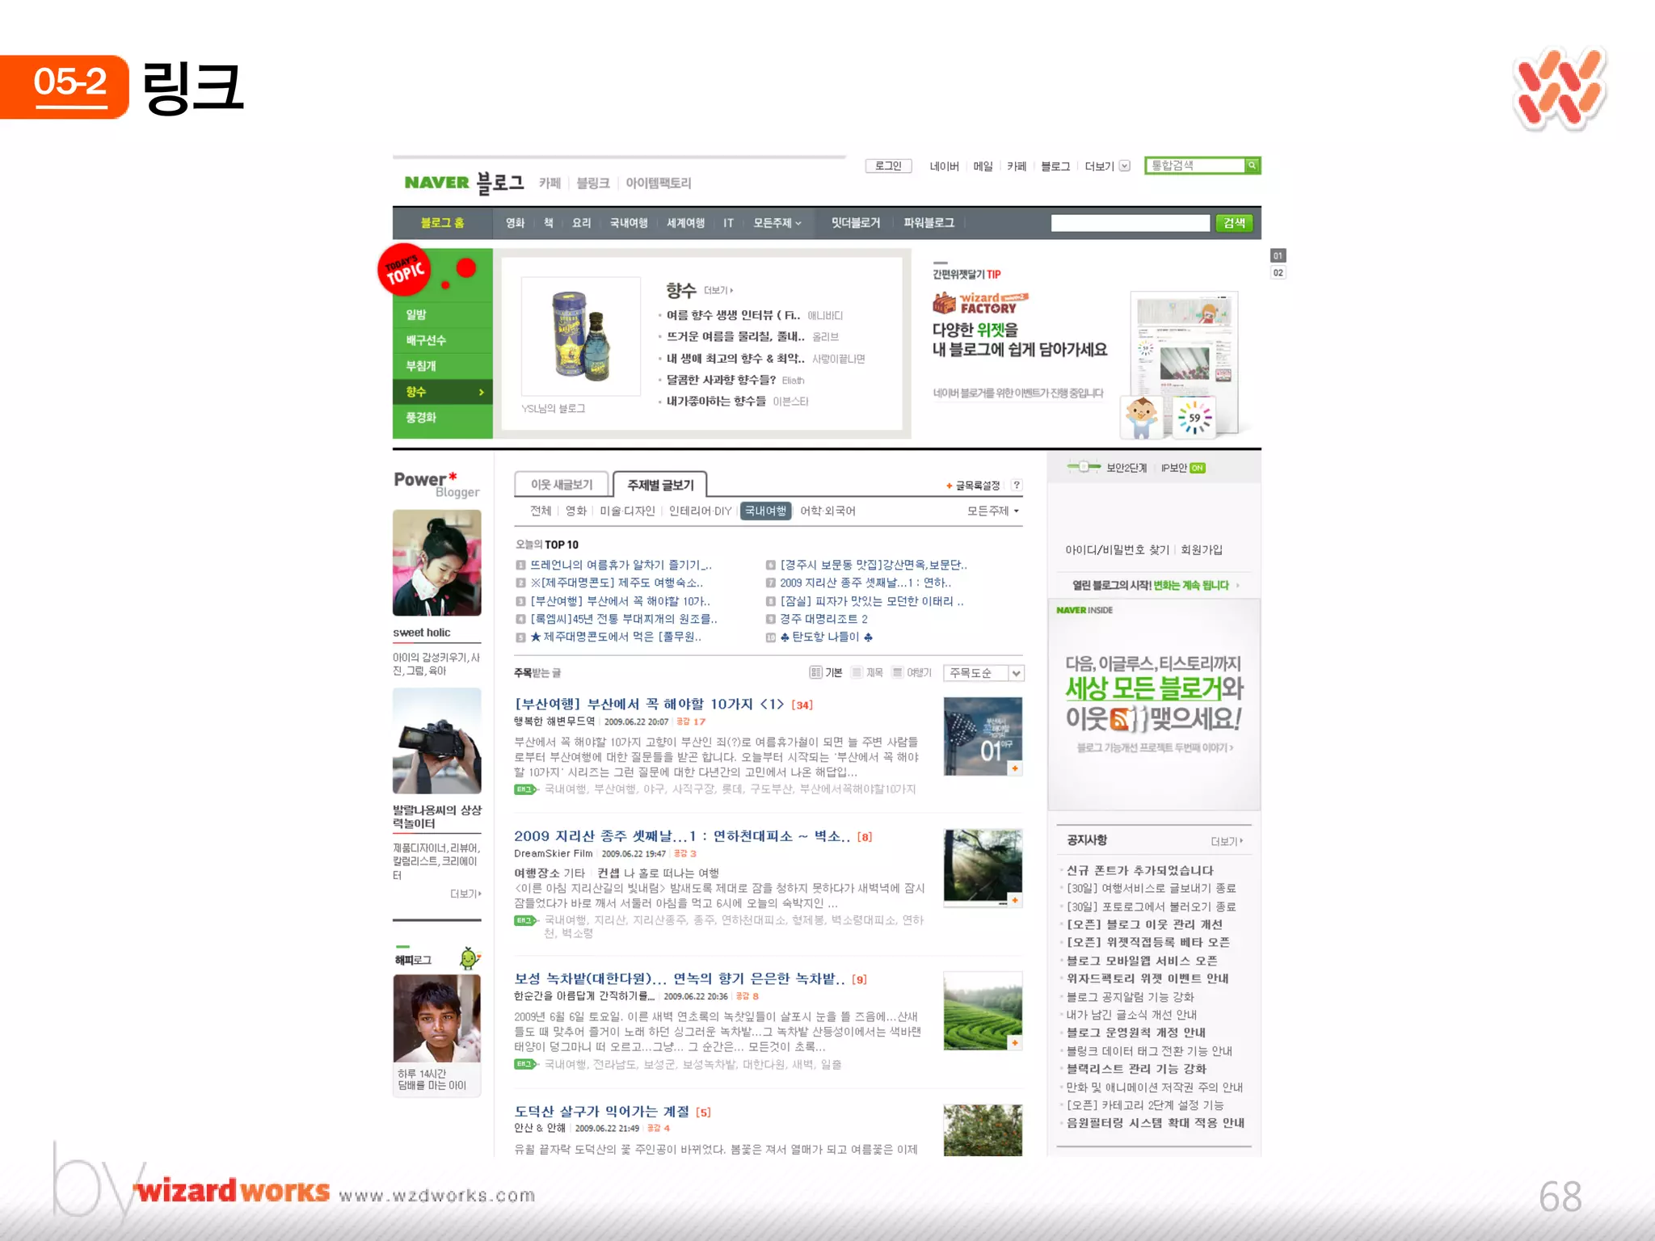
Task: Click the 해피로그 green mascot icon
Action: tap(469, 958)
